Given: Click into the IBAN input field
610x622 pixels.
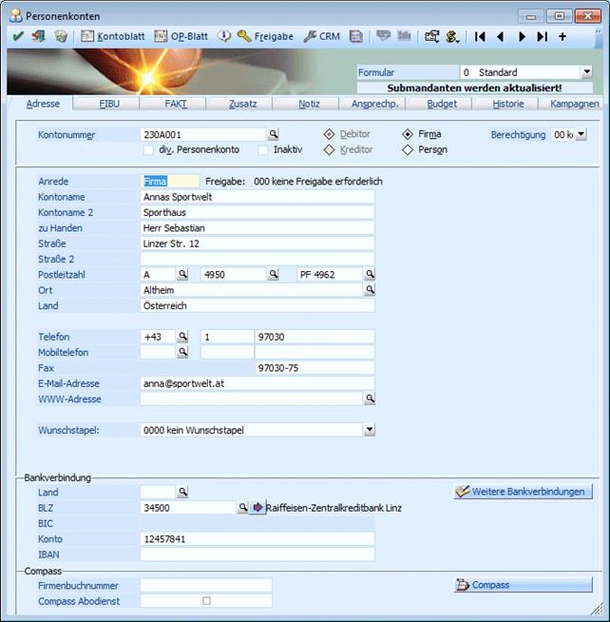Looking at the screenshot, I should (x=257, y=554).
